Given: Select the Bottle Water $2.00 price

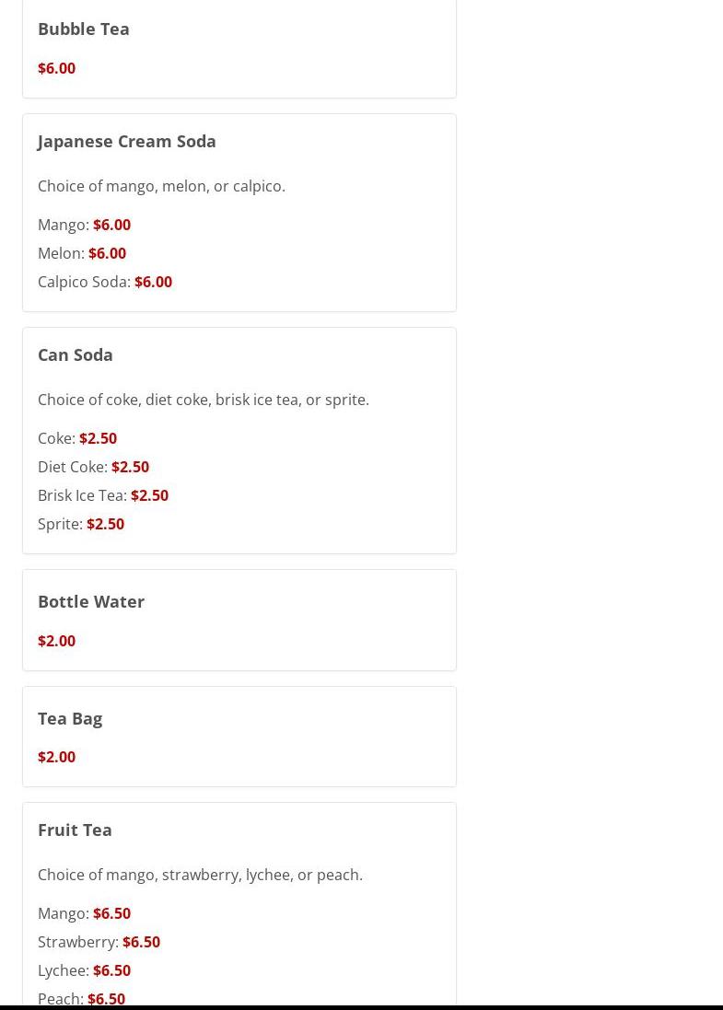Looking at the screenshot, I should [x=57, y=641].
